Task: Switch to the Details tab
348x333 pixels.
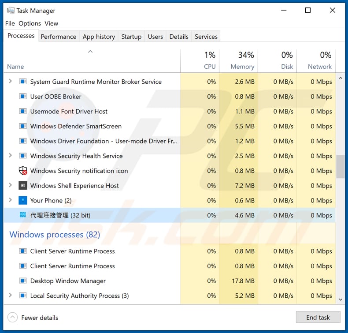Action: 179,37
